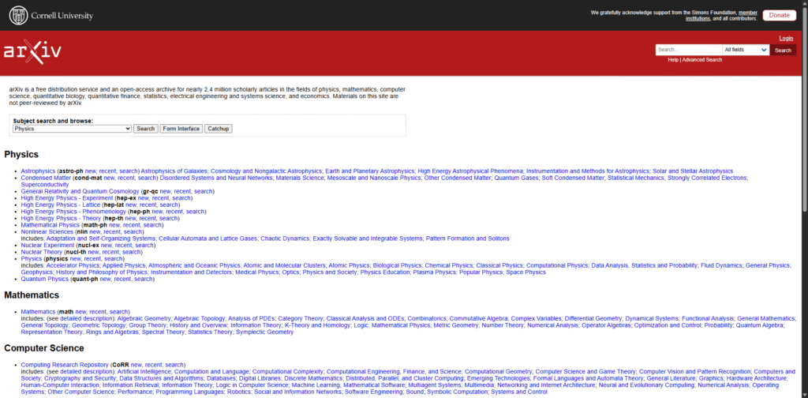The width and height of the screenshot is (808, 398).
Task: Click the header Search button
Action: [x=783, y=50]
